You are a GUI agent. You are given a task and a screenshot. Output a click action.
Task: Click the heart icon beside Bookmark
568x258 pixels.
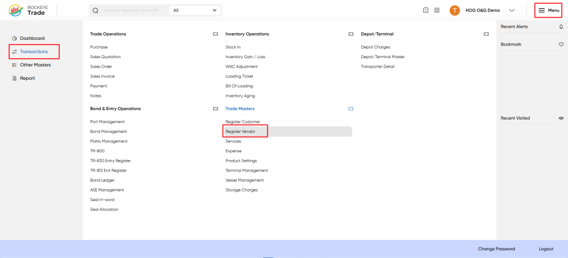(561, 44)
